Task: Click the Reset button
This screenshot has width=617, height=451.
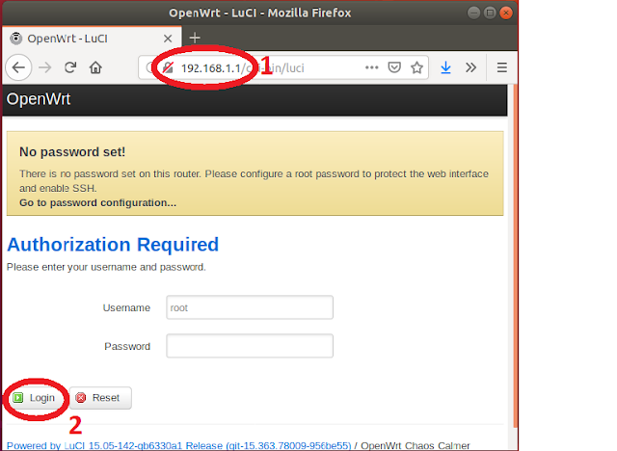Action: [x=100, y=398]
